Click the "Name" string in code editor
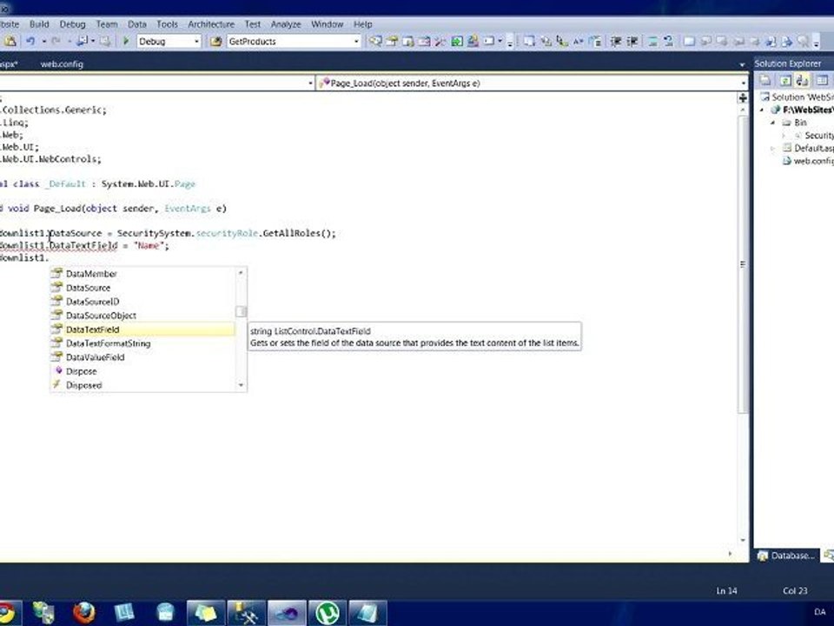The image size is (834, 626). point(149,246)
